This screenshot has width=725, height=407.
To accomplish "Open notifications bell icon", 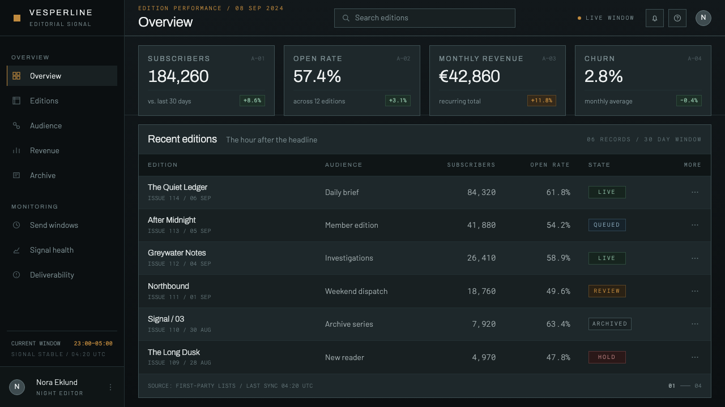I will [654, 18].
